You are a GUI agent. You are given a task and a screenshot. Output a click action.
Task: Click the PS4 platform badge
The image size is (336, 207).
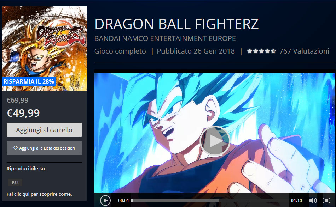[x=15, y=183]
